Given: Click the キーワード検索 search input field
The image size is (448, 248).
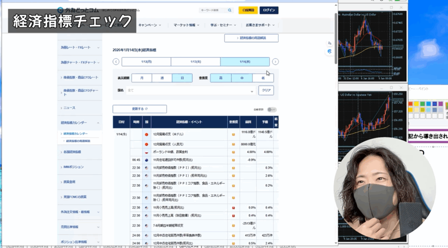Looking at the screenshot, I should (213, 10).
